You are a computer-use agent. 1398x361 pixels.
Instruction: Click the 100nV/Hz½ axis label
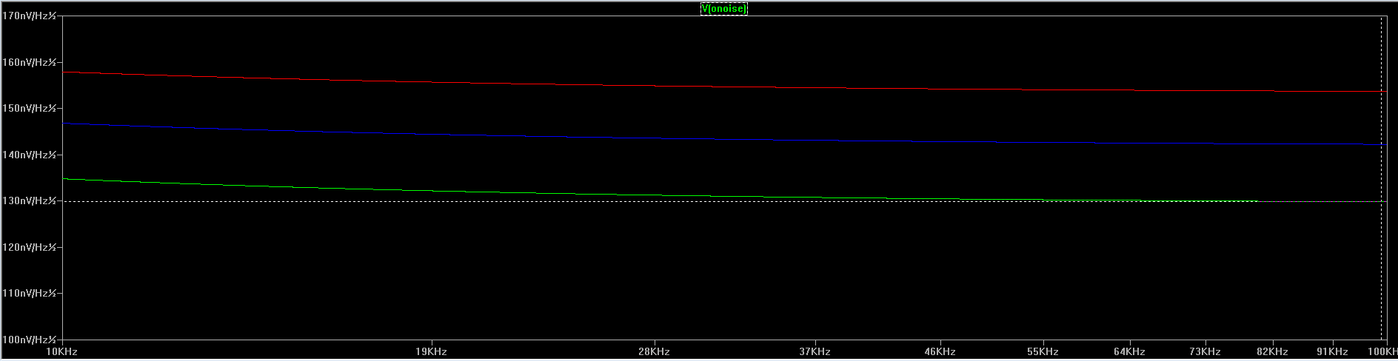pos(30,340)
